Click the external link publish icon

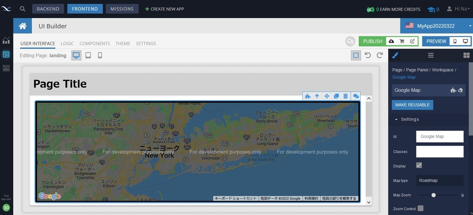click(412, 41)
